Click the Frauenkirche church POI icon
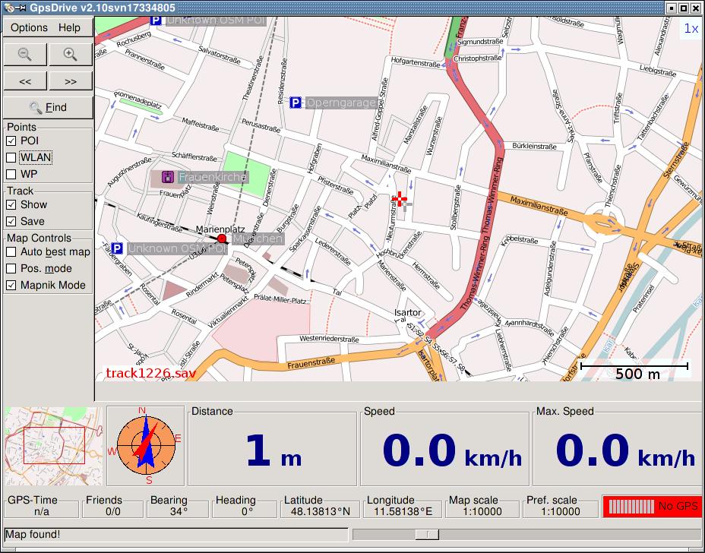The image size is (705, 553). tap(168, 178)
